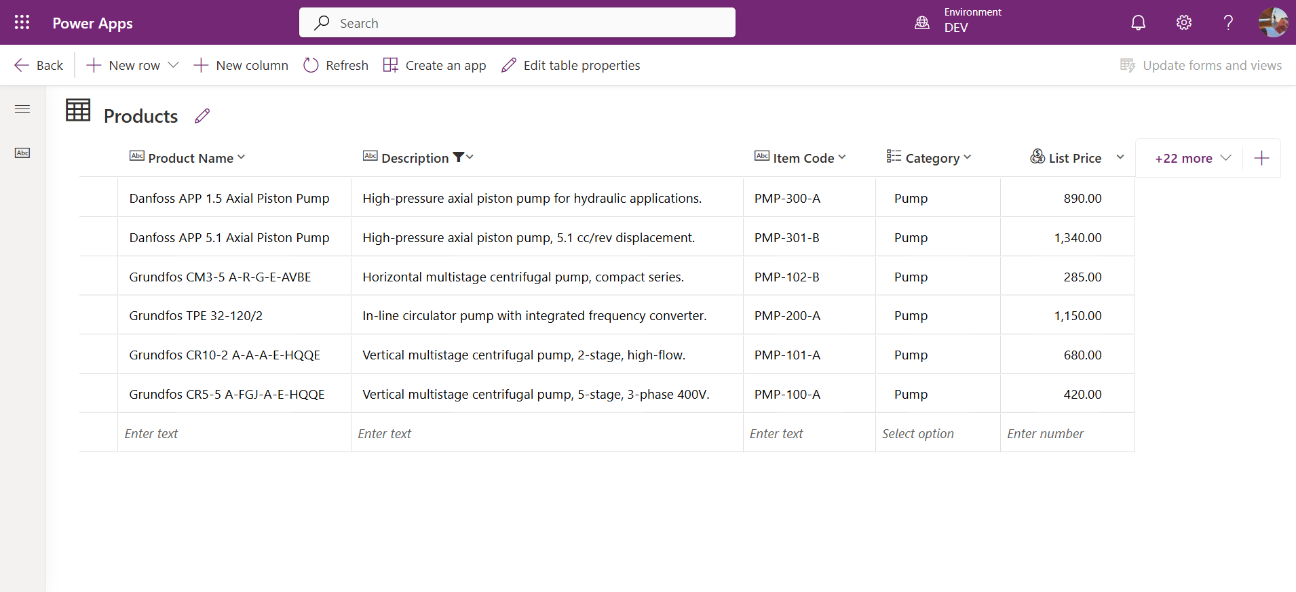
Task: Open the user profile avatar
Action: click(x=1273, y=22)
